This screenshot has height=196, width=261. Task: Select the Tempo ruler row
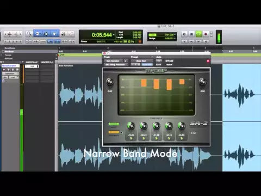[8, 55]
